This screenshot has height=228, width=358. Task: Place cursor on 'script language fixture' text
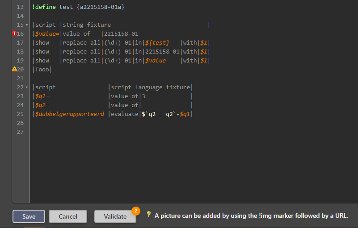(151, 87)
